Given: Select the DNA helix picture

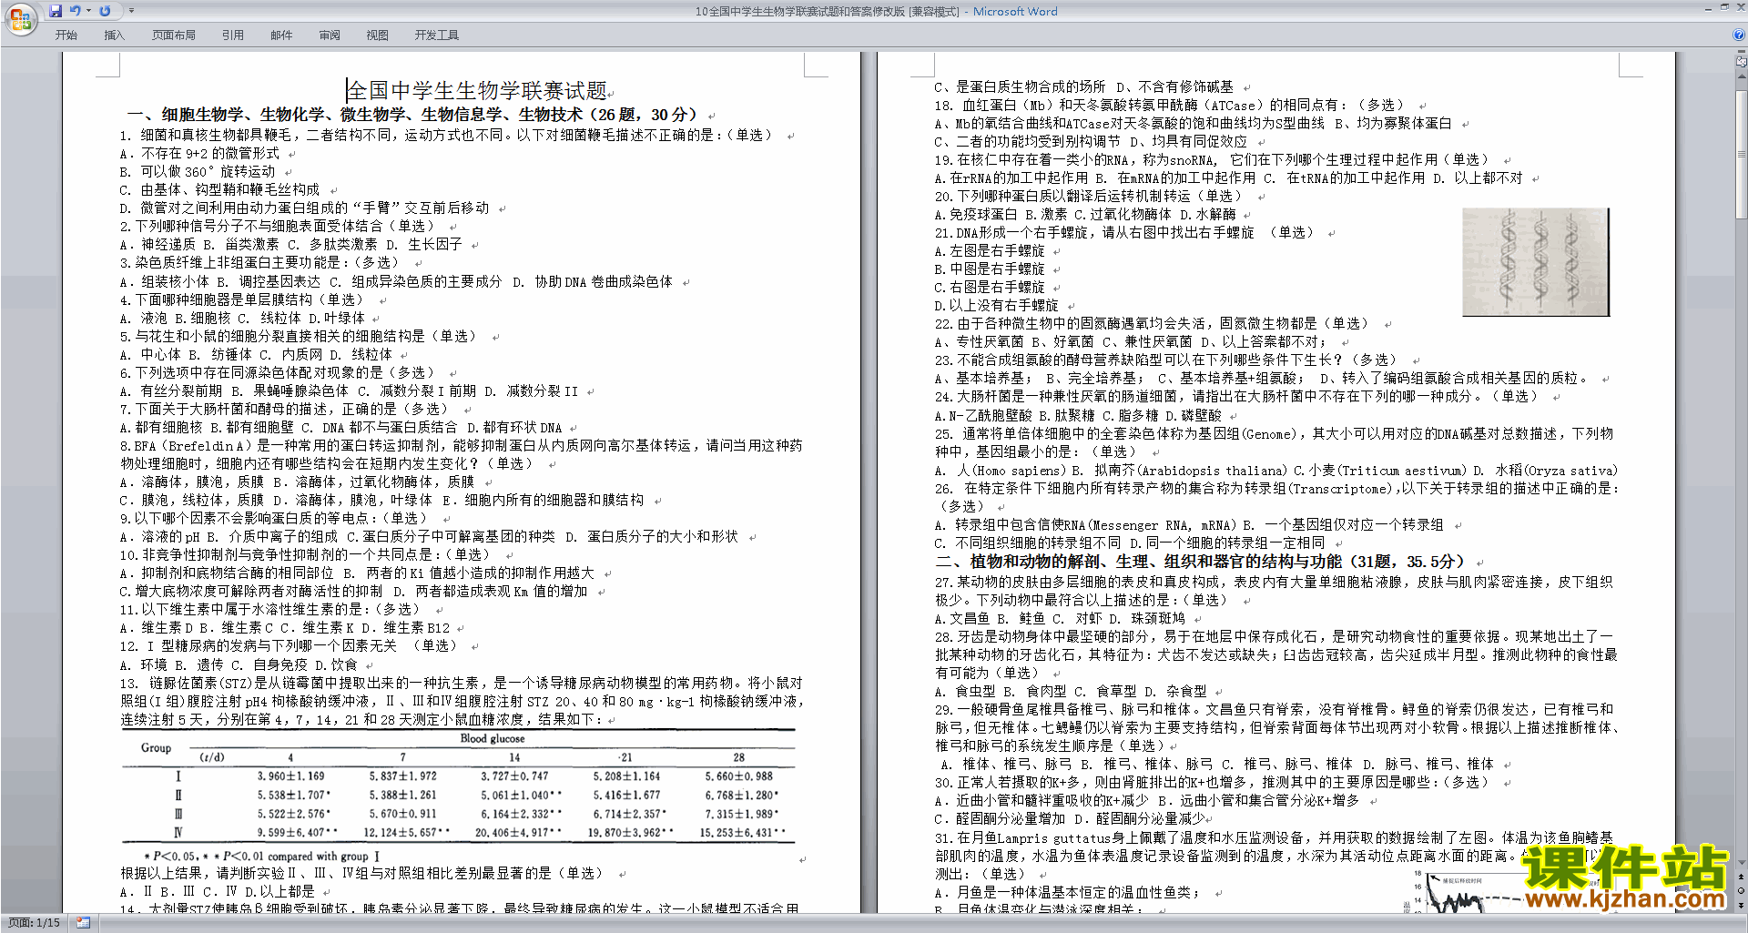Looking at the screenshot, I should tap(1535, 262).
